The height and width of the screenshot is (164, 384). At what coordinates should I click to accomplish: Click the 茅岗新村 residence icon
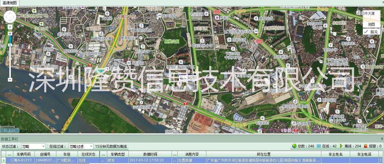coord(348,39)
